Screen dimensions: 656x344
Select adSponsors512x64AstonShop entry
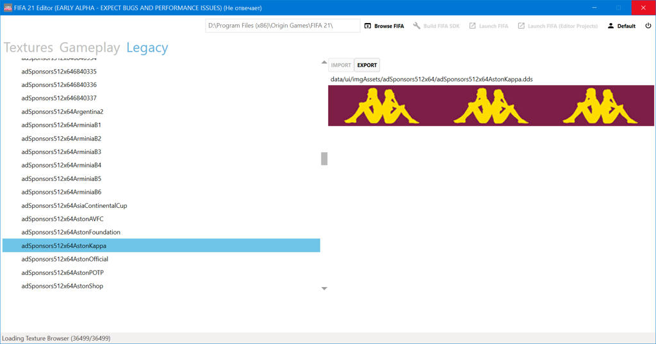click(x=62, y=286)
